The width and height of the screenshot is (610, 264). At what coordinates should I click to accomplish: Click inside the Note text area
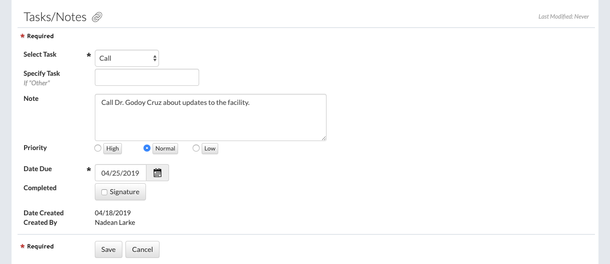(211, 117)
